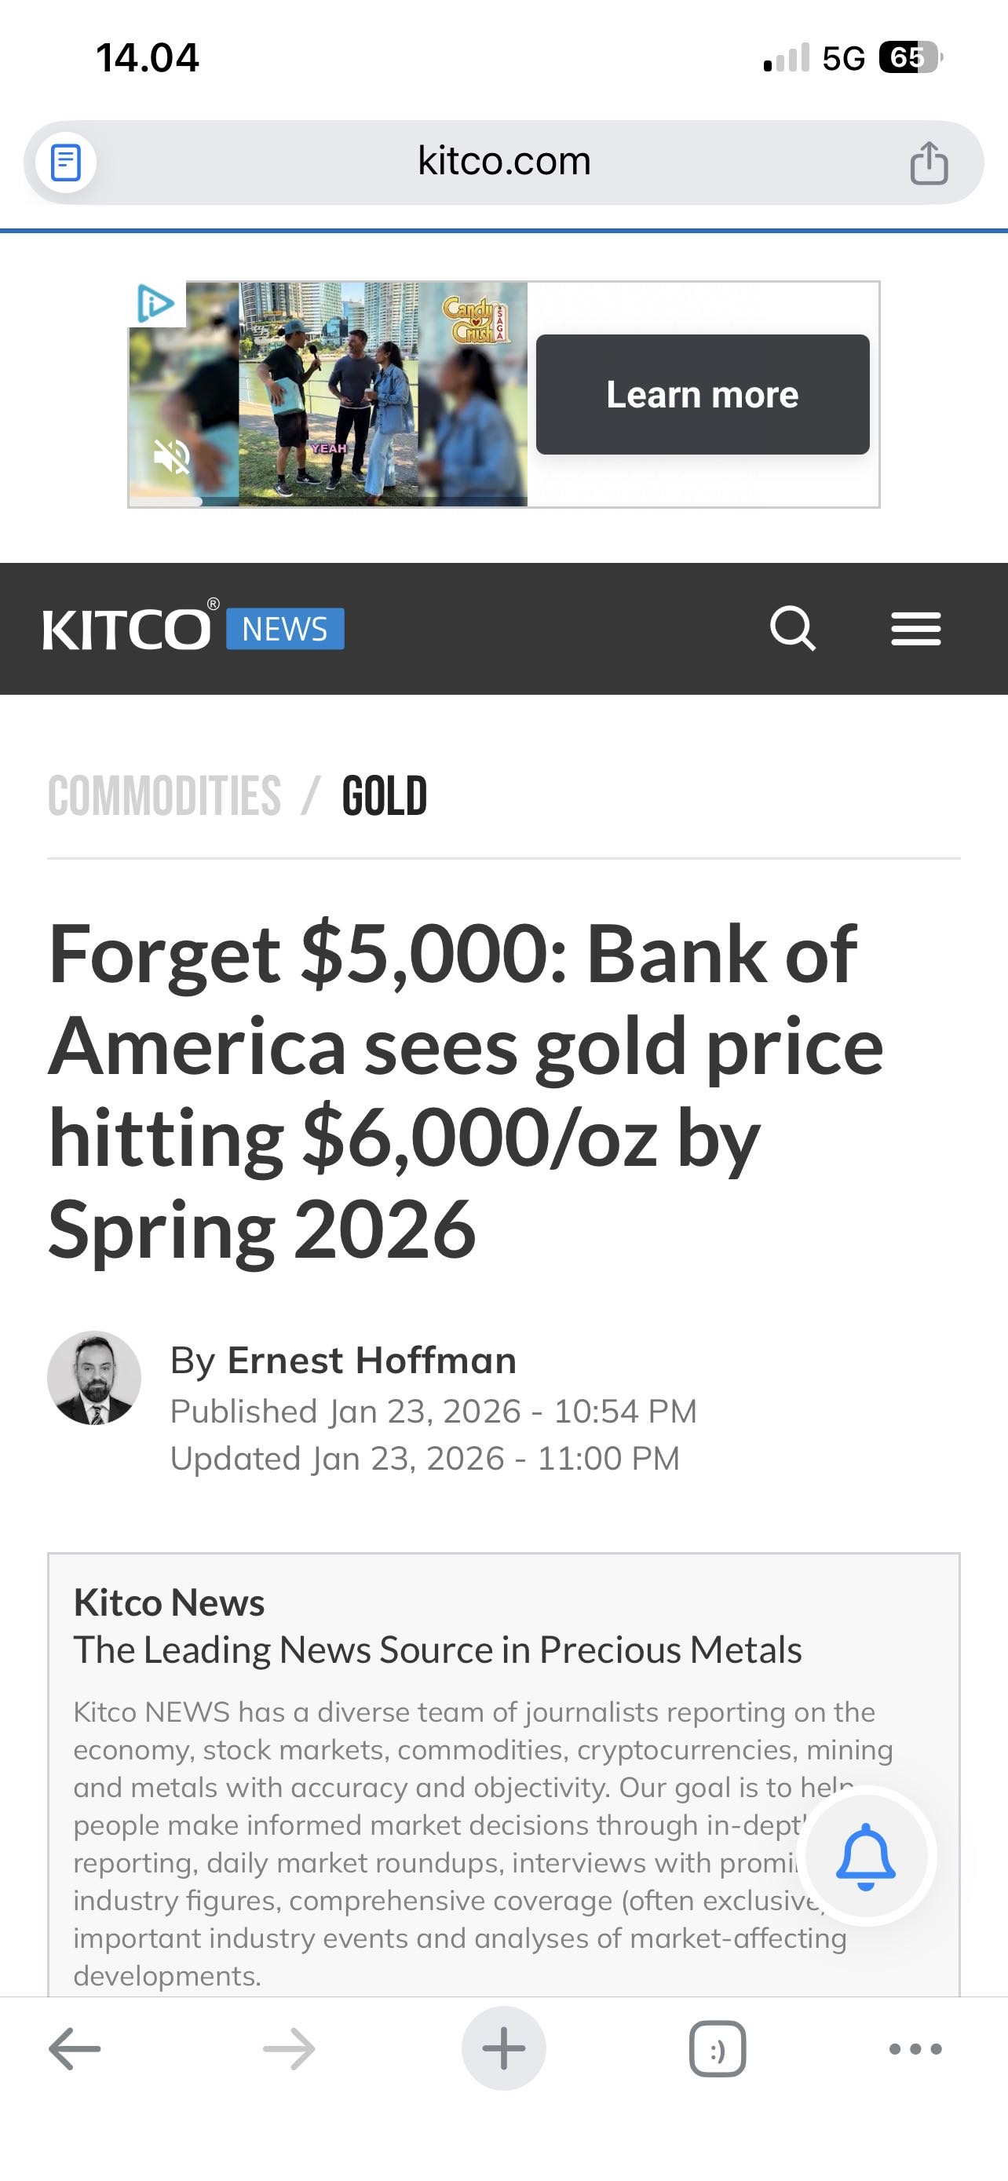Tap the notification bell icon
The height and width of the screenshot is (2181, 1008).
[865, 1858]
